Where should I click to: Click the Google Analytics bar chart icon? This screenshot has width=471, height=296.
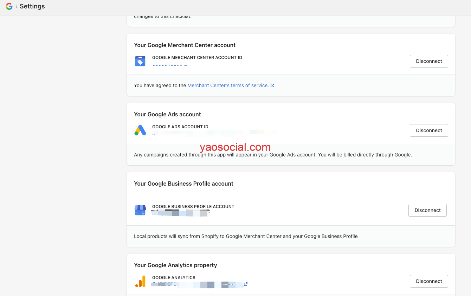coord(140,281)
